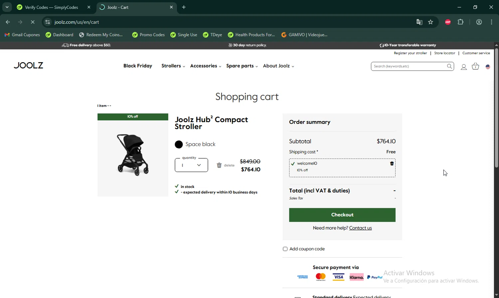Expand the Accessories menu

[x=206, y=66]
